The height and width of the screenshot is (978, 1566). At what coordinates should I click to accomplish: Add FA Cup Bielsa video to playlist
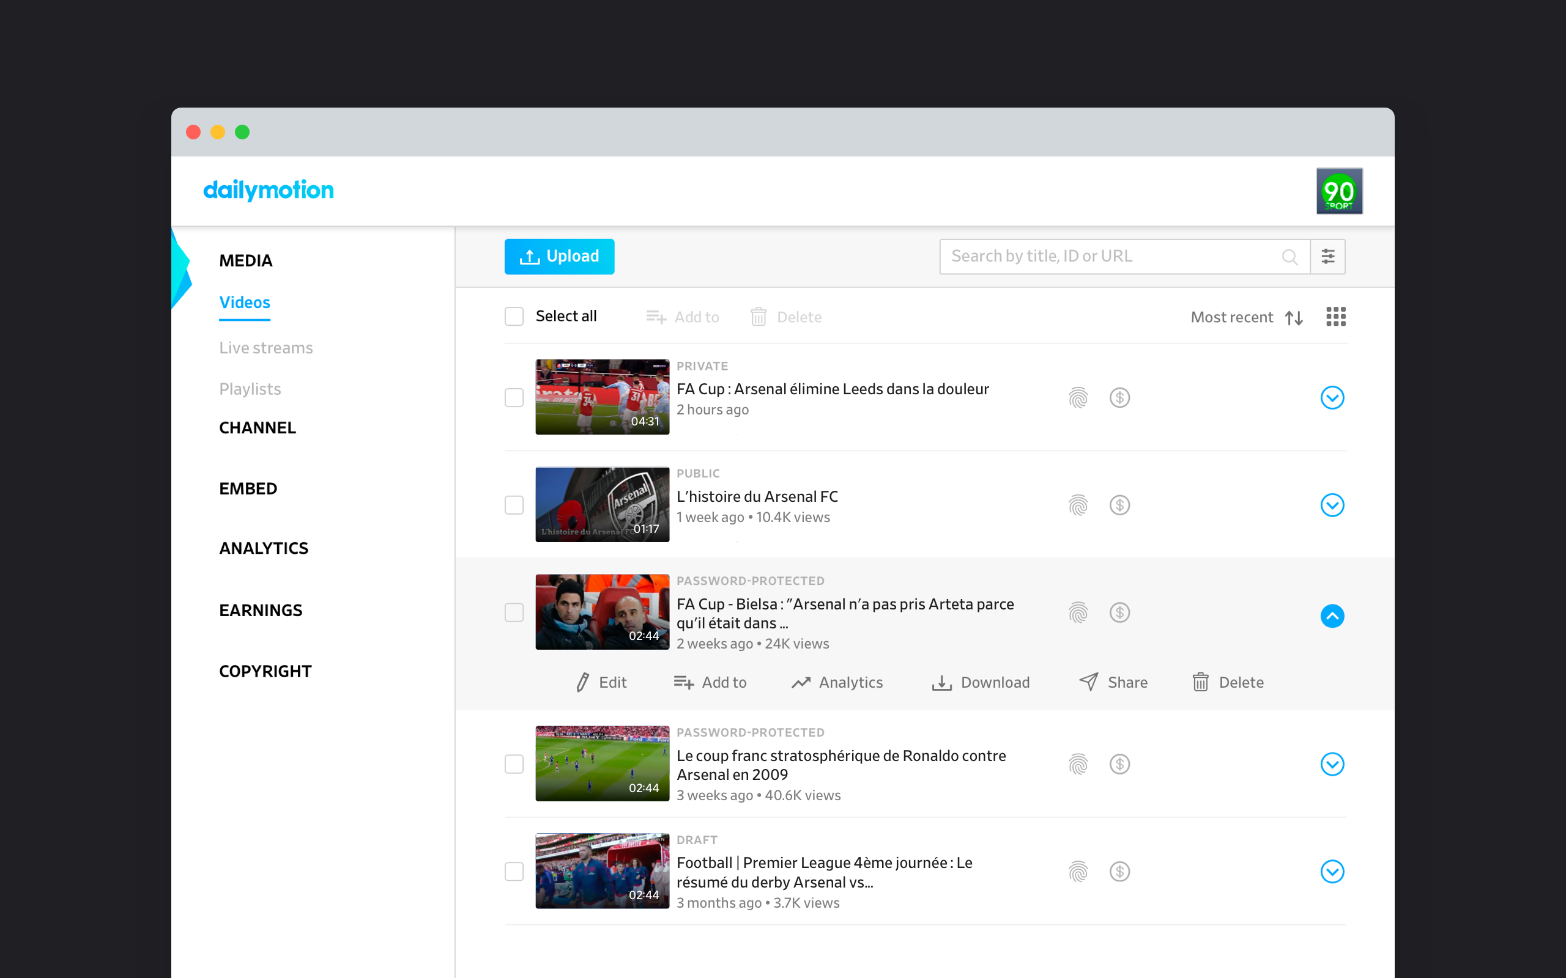click(710, 682)
